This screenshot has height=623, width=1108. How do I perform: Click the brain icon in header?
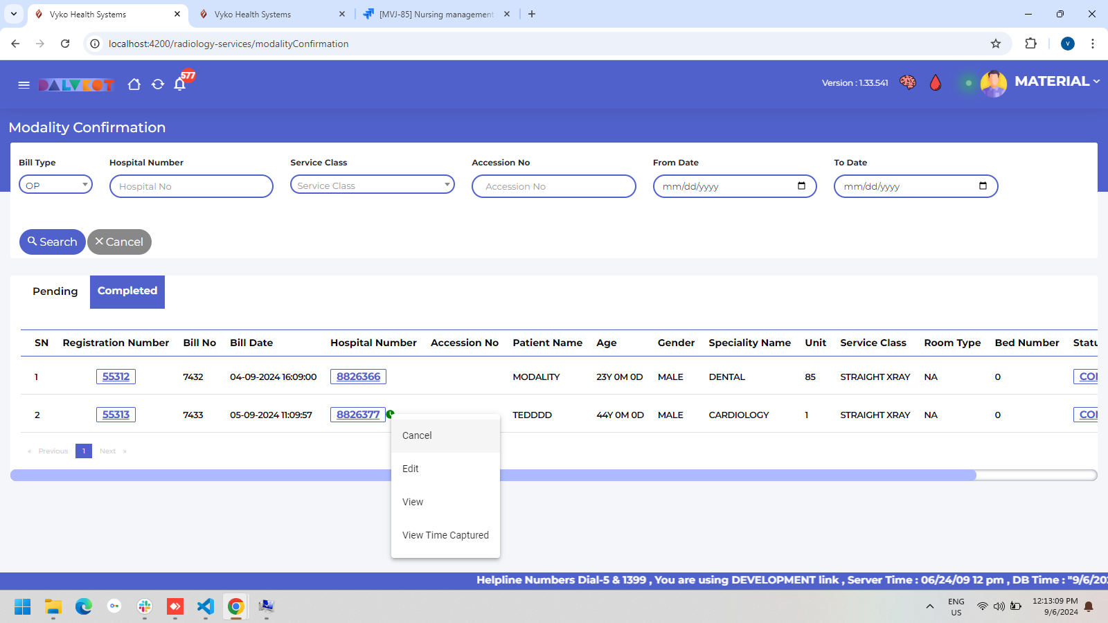point(907,83)
